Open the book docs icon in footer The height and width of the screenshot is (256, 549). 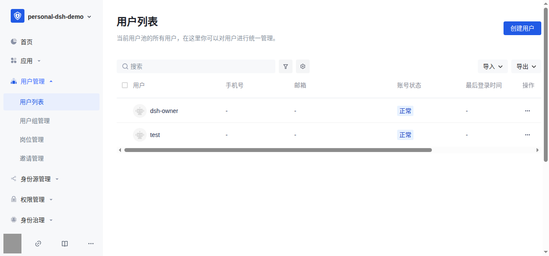[x=65, y=244]
